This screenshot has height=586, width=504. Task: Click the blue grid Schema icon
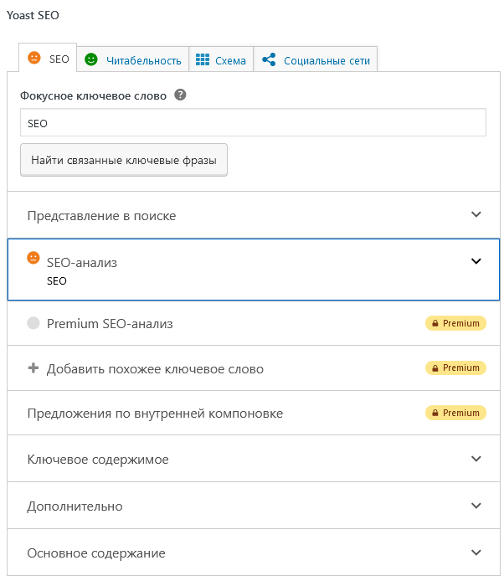pos(203,59)
